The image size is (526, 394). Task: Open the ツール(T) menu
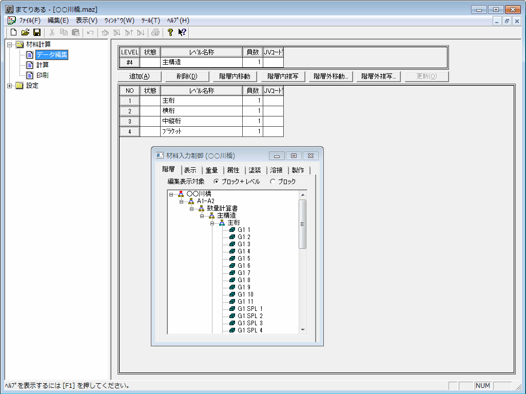(x=150, y=21)
